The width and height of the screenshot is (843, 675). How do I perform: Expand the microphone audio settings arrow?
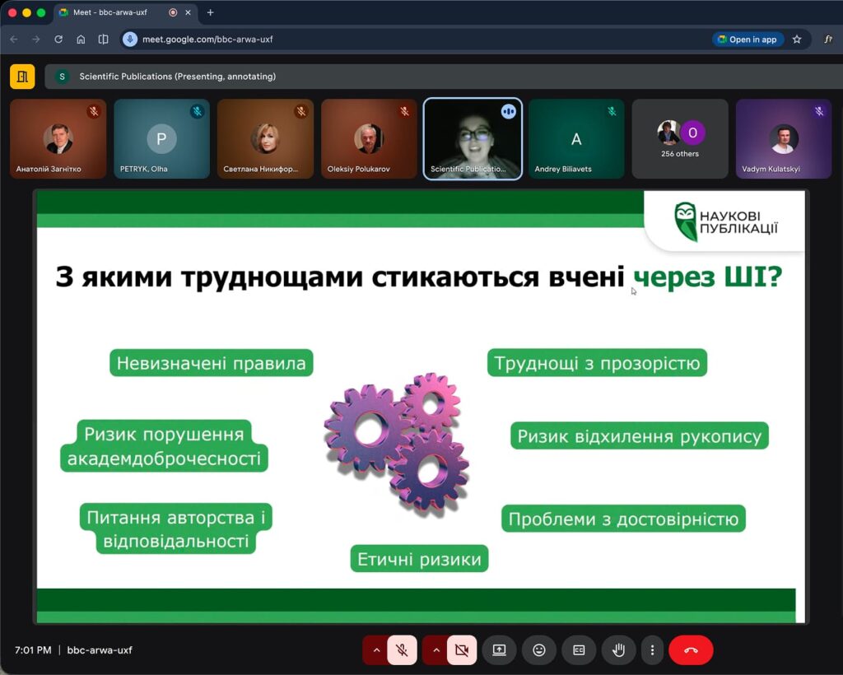pyautogui.click(x=377, y=650)
